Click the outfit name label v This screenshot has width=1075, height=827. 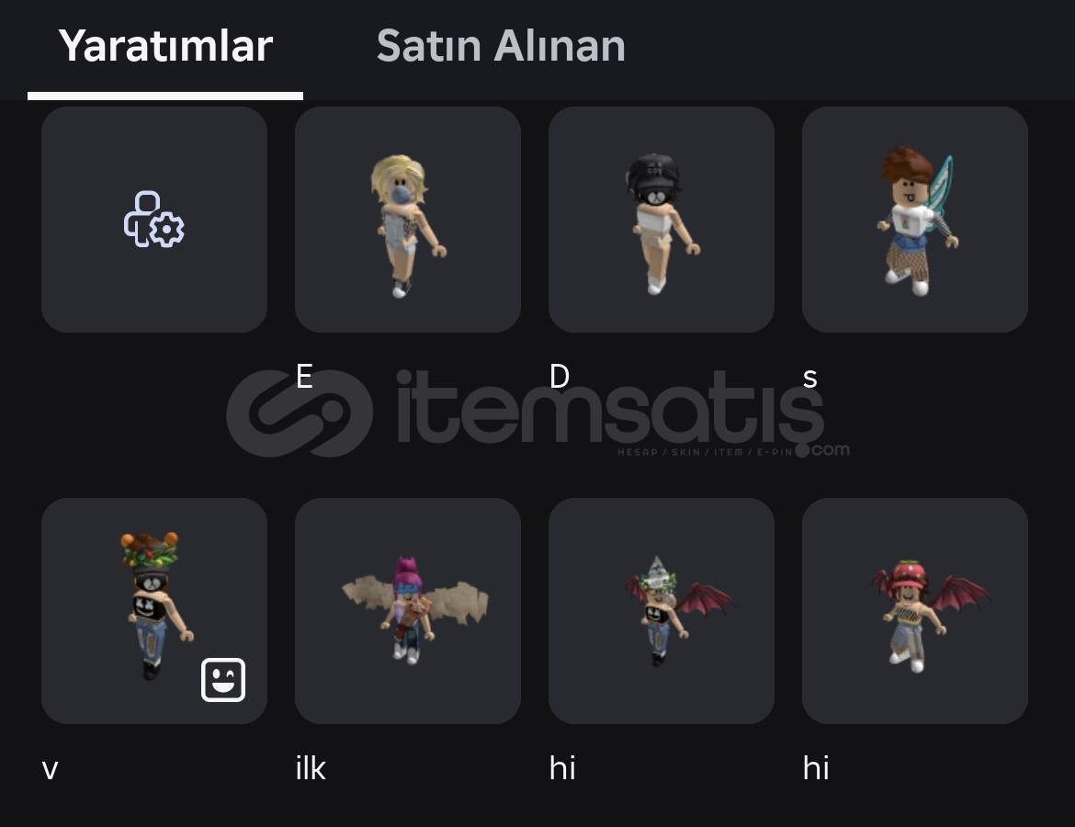(50, 769)
